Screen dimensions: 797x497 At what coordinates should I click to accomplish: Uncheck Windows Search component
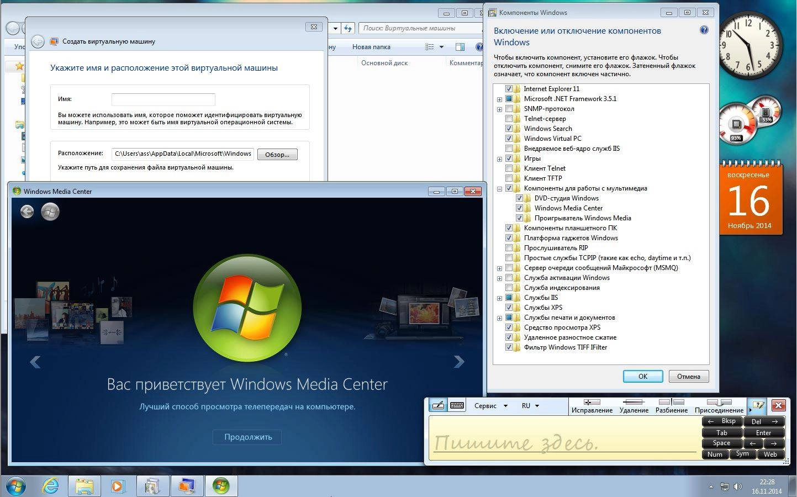[509, 129]
